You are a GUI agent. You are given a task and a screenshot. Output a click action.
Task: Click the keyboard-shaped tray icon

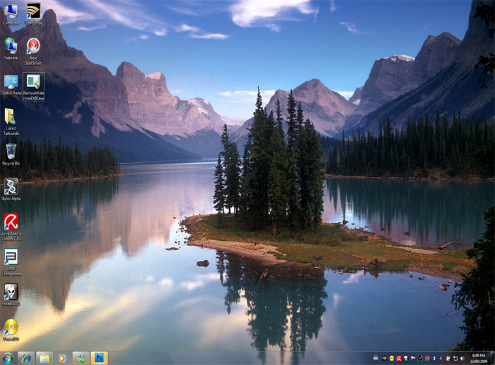376,358
